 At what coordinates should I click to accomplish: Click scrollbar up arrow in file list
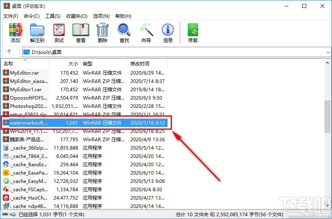(x=328, y=63)
